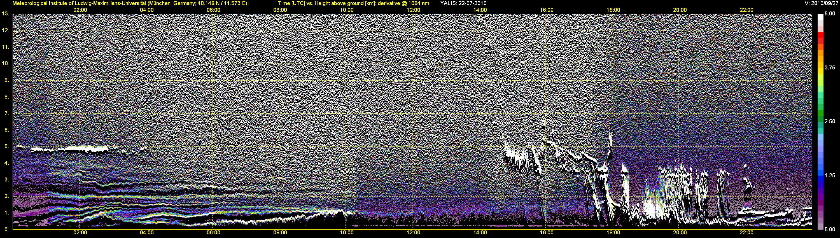Select "22:00" on the top time axis

(746, 10)
